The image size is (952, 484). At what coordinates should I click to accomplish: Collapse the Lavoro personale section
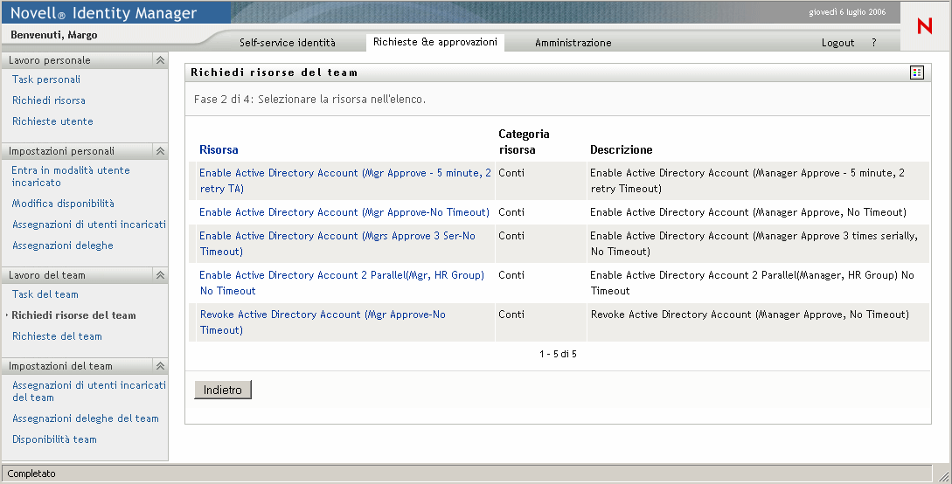tap(160, 60)
